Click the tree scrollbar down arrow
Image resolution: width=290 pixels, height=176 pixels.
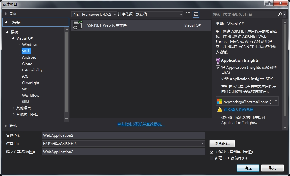coord(67,119)
